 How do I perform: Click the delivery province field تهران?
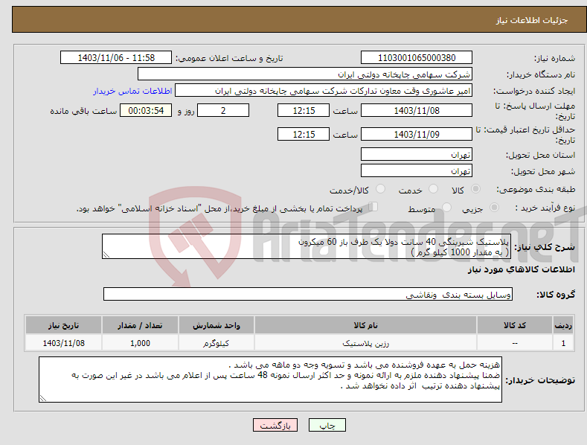[417, 154]
